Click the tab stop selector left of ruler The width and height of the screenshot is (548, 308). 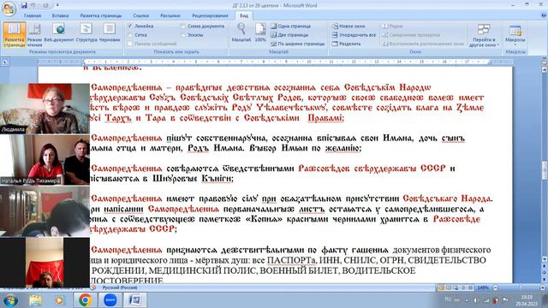(x=6, y=62)
